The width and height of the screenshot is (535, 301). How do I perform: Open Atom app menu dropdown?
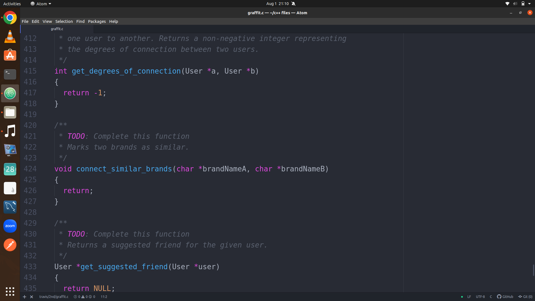pyautogui.click(x=41, y=4)
